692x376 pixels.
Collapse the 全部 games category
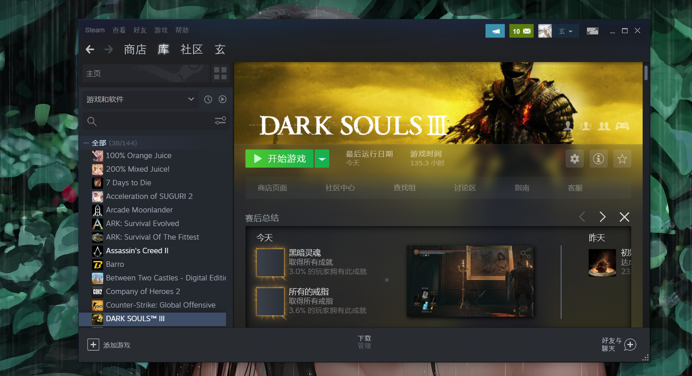point(86,143)
